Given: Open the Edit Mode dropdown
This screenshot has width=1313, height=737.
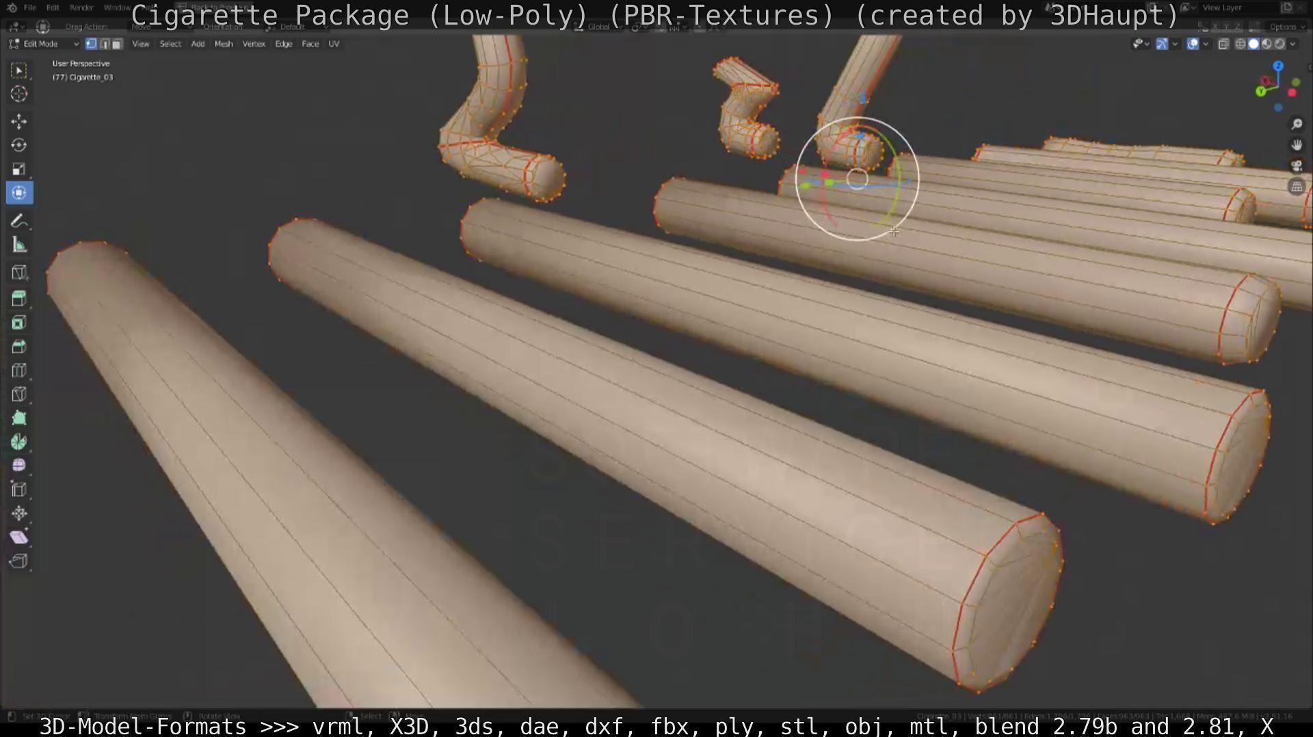Looking at the screenshot, I should click(x=44, y=44).
